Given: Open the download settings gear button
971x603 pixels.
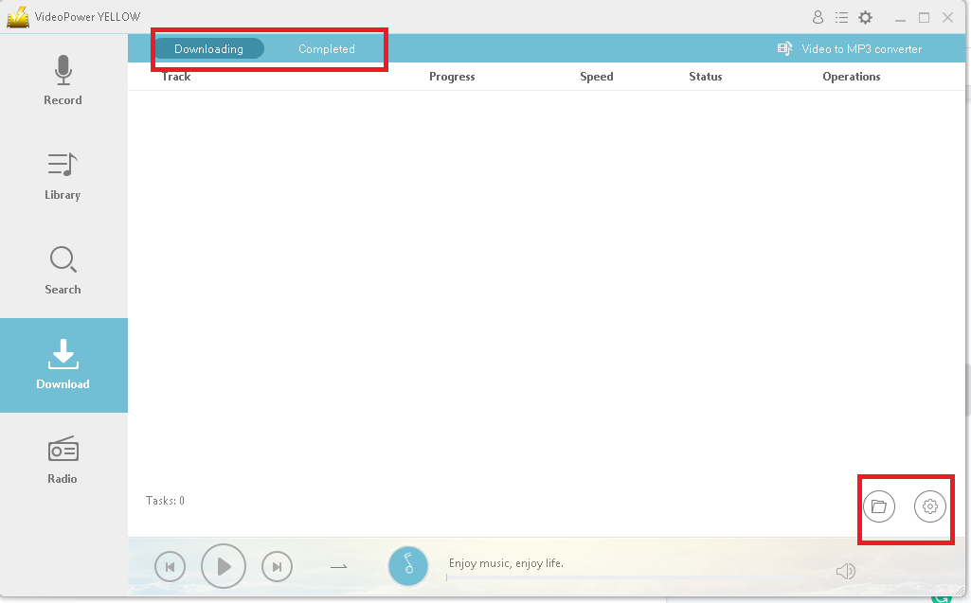Looking at the screenshot, I should 930,506.
